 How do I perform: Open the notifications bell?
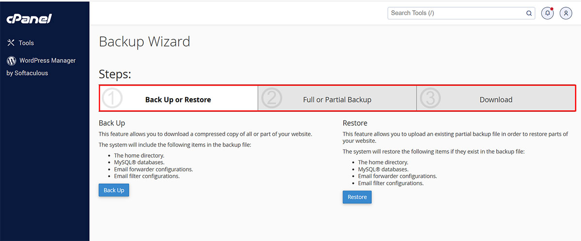click(x=548, y=13)
